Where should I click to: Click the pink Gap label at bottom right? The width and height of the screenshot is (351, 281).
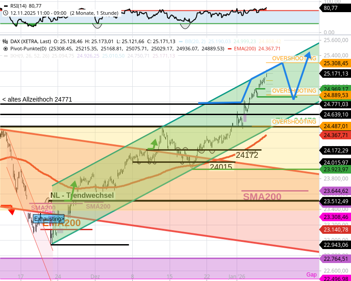point(311,274)
